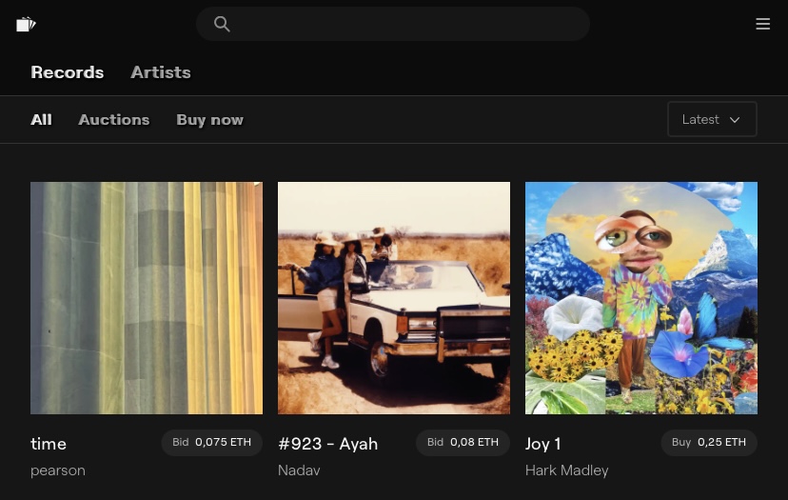This screenshot has height=500, width=788.
Task: Switch to the Records tab
Action: pyautogui.click(x=68, y=72)
